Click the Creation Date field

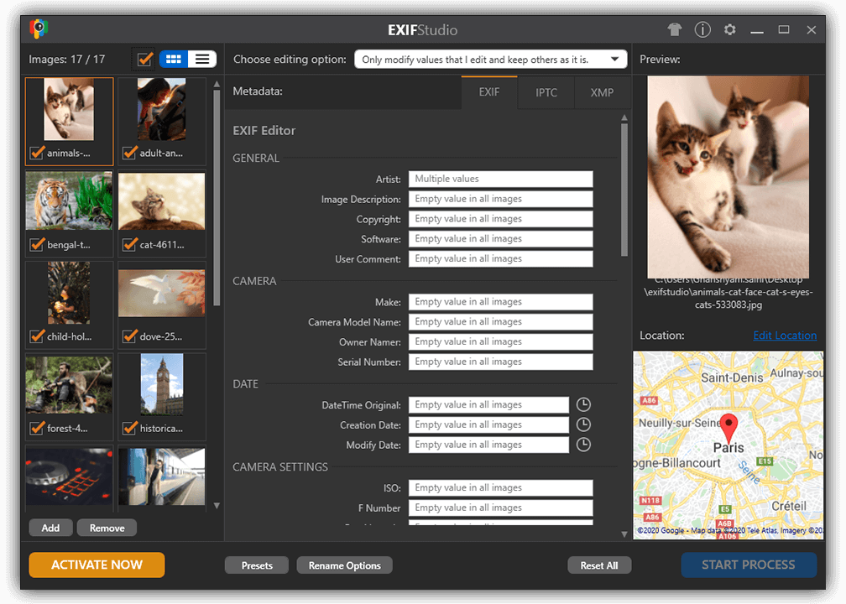click(488, 425)
